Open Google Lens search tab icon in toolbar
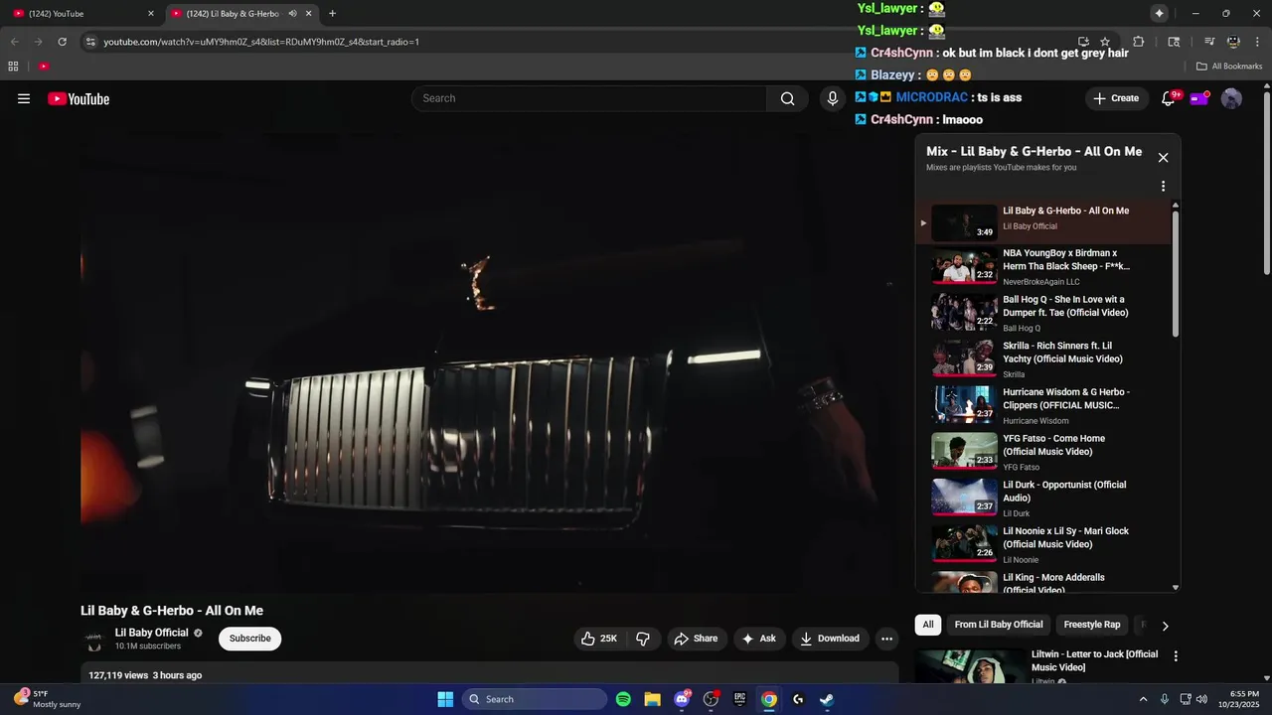This screenshot has height=715, width=1272. 1174,42
